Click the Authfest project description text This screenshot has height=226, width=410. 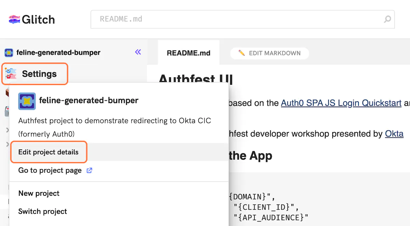click(x=114, y=127)
